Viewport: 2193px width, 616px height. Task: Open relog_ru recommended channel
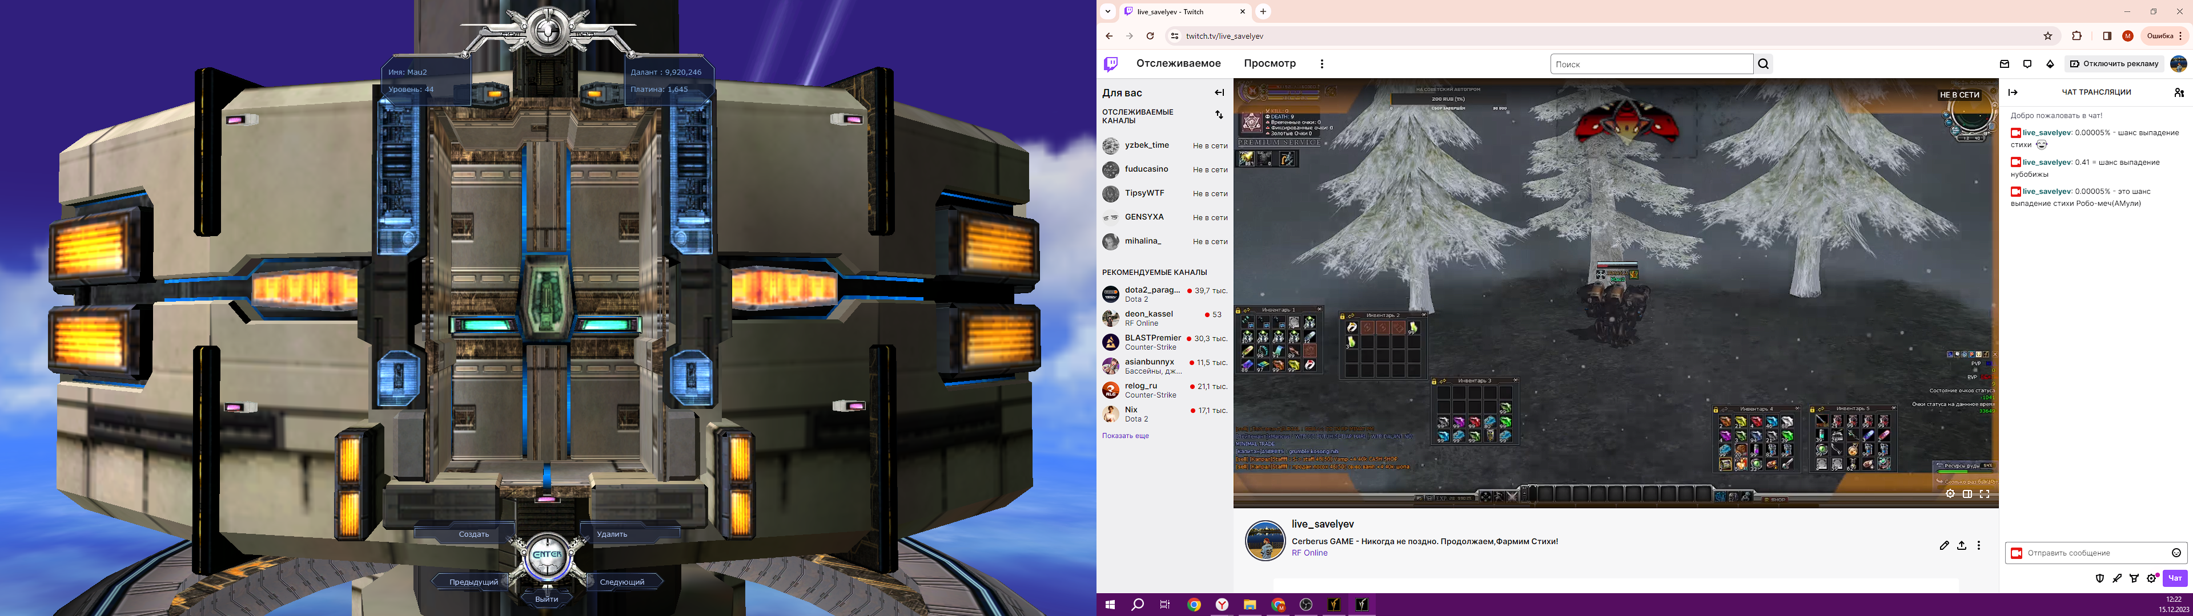[1164, 390]
